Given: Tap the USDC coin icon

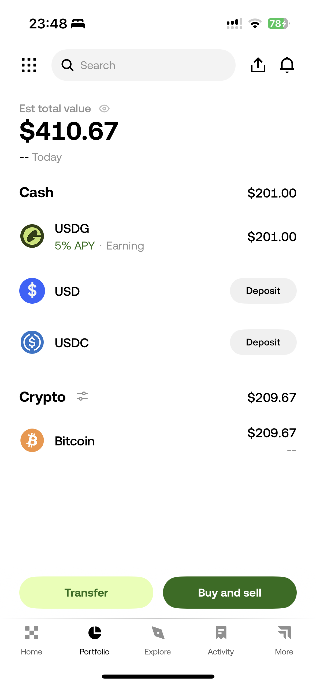Looking at the screenshot, I should pyautogui.click(x=32, y=342).
